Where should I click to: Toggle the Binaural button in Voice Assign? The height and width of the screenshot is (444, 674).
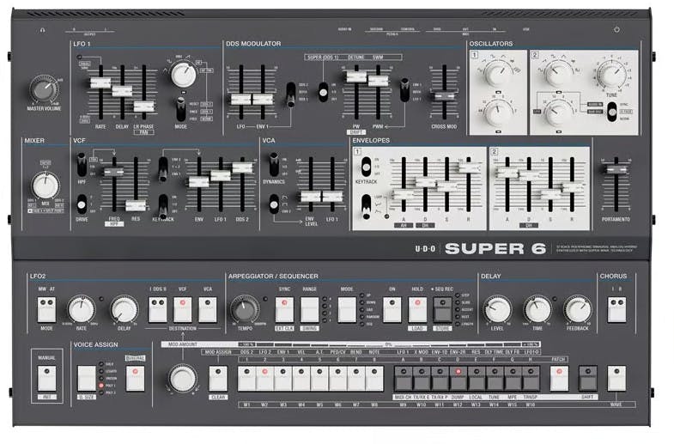[x=135, y=378]
